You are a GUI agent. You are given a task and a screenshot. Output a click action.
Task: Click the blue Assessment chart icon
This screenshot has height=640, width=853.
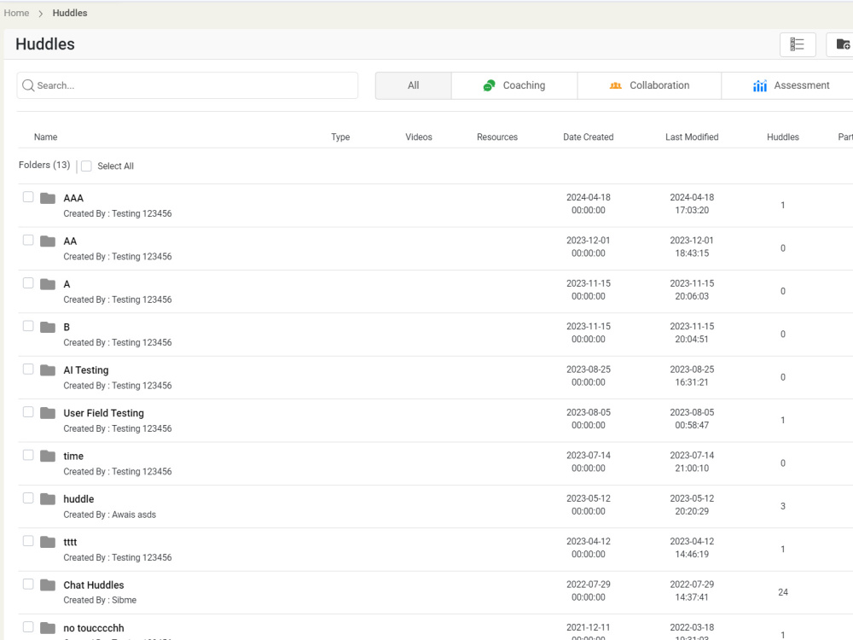(760, 85)
